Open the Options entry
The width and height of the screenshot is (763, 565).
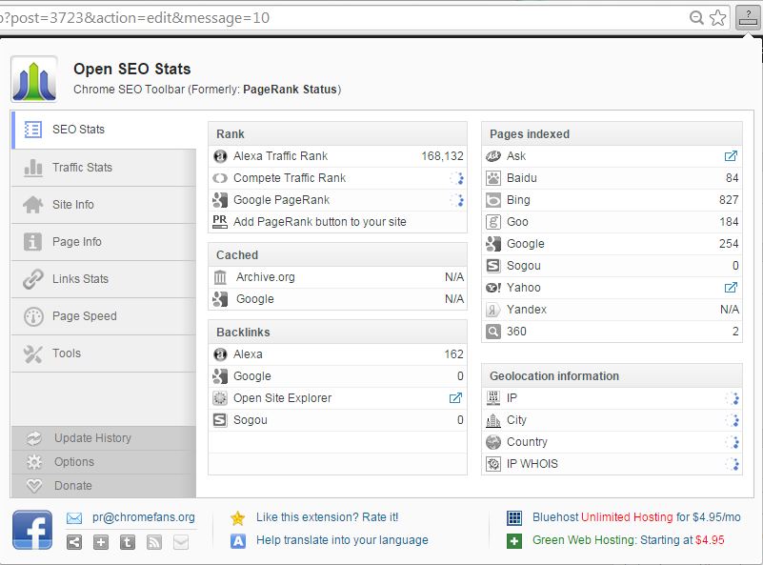(104, 462)
